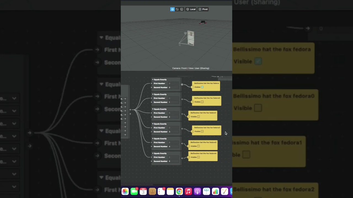Click Second Number field of the bottom patch
353x198 pixels.
pos(174,161)
